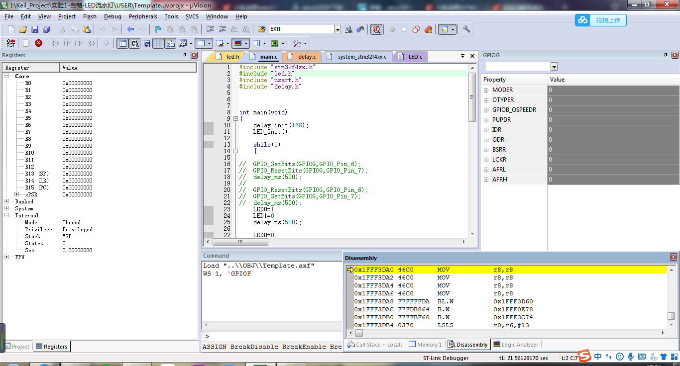Expand the Banked register group
Viewport: 680px width, 366px height.
(x=7, y=201)
